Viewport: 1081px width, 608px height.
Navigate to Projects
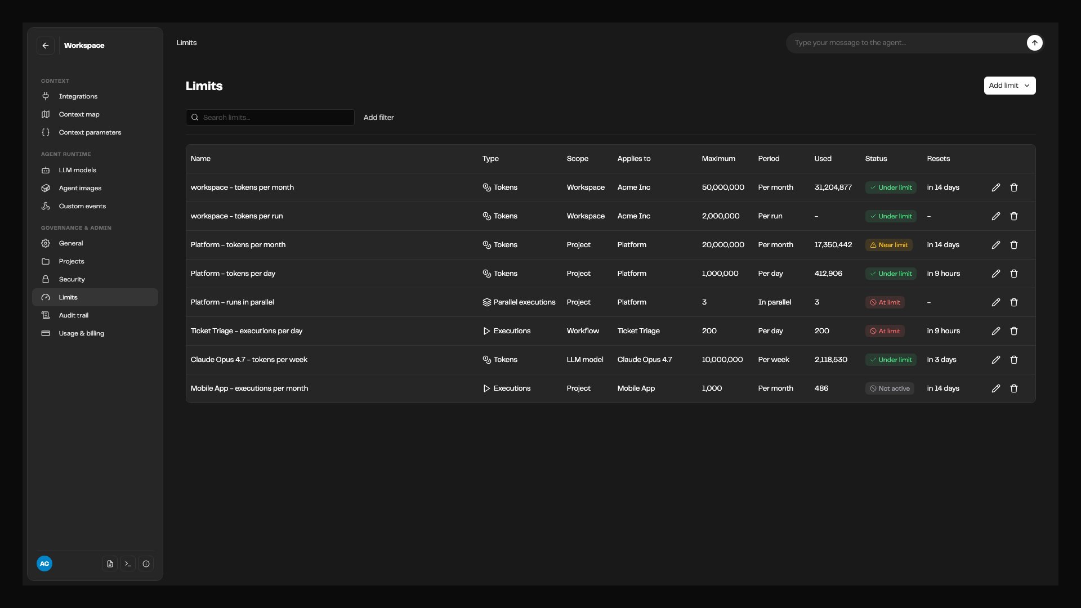pyautogui.click(x=95, y=261)
